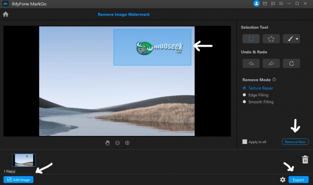The width and height of the screenshot is (313, 185).
Task: Add Image to the file list
Action: (x=18, y=180)
